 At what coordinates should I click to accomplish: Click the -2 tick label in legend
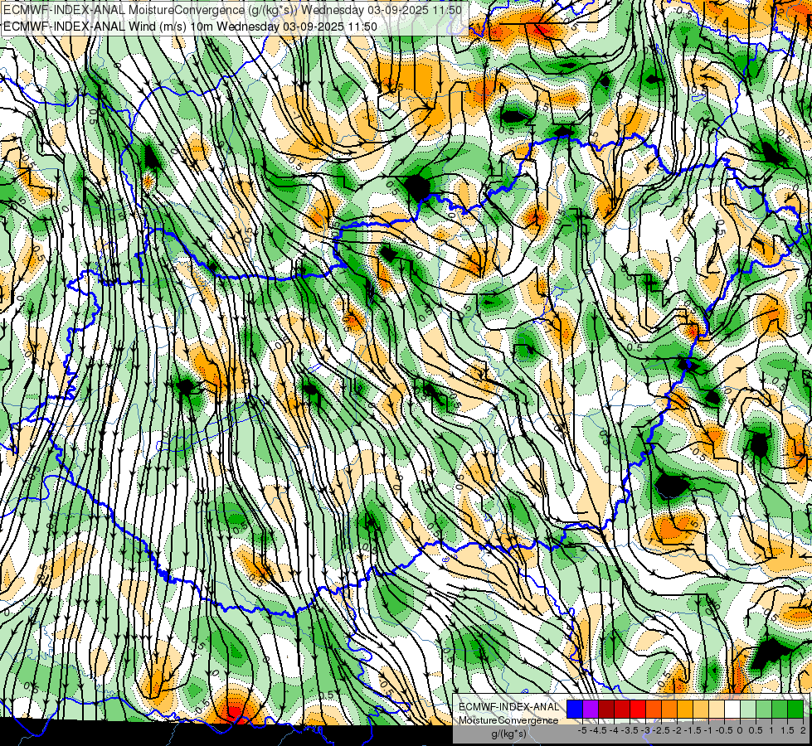pyautogui.click(x=677, y=730)
